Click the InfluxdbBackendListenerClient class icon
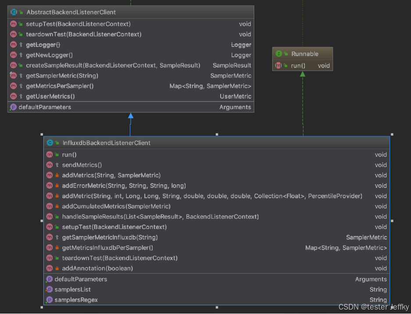 pos(50,143)
